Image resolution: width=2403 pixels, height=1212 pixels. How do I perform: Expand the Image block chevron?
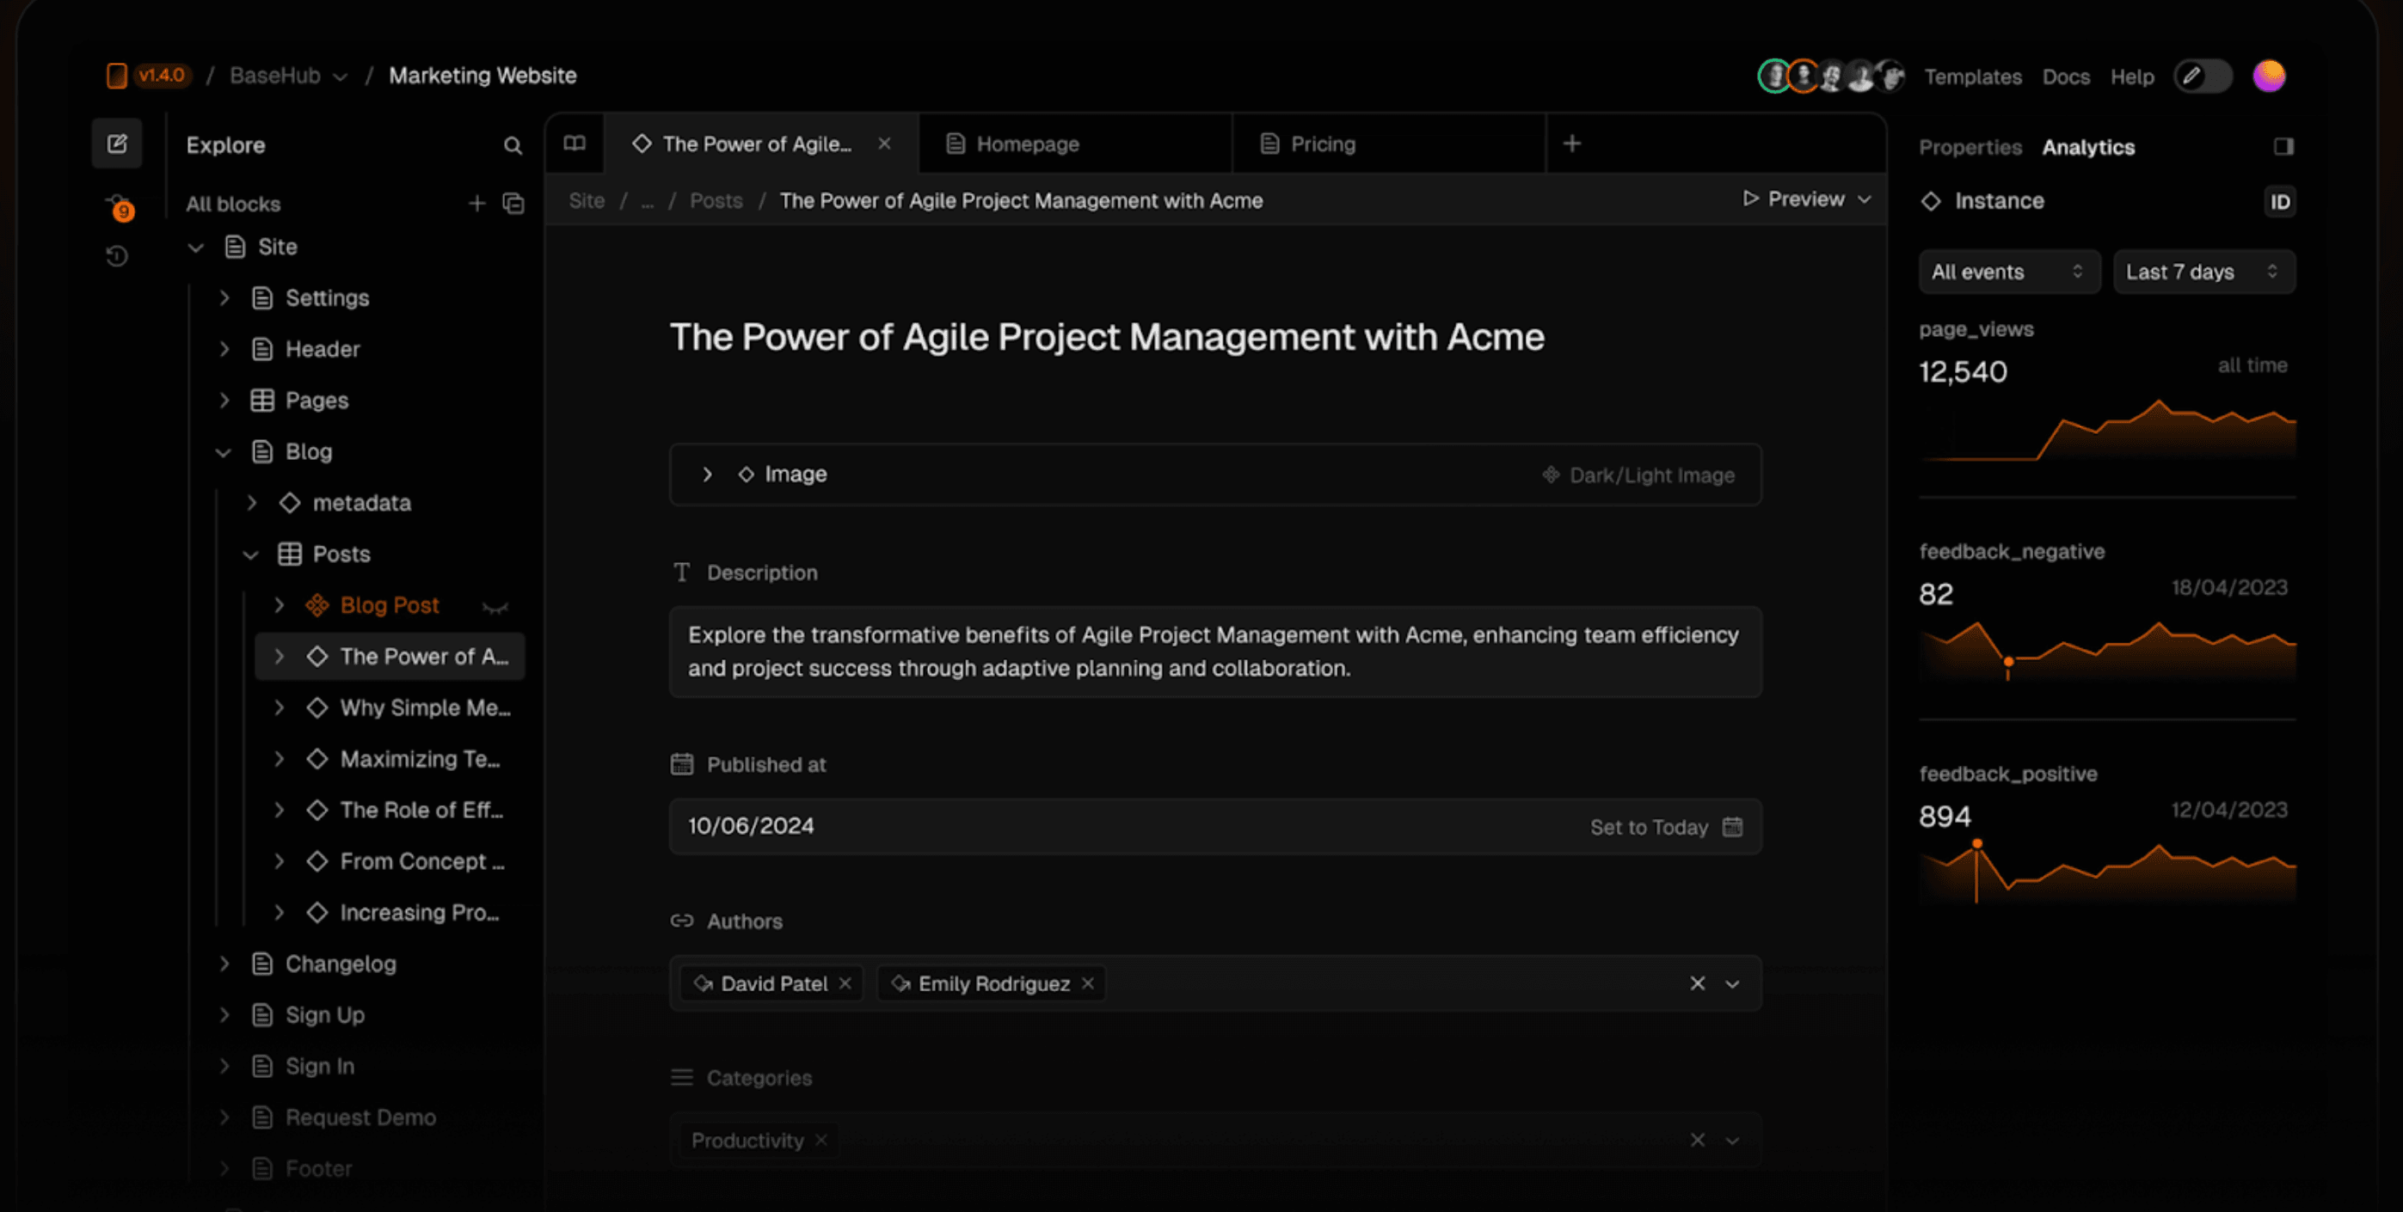click(707, 474)
